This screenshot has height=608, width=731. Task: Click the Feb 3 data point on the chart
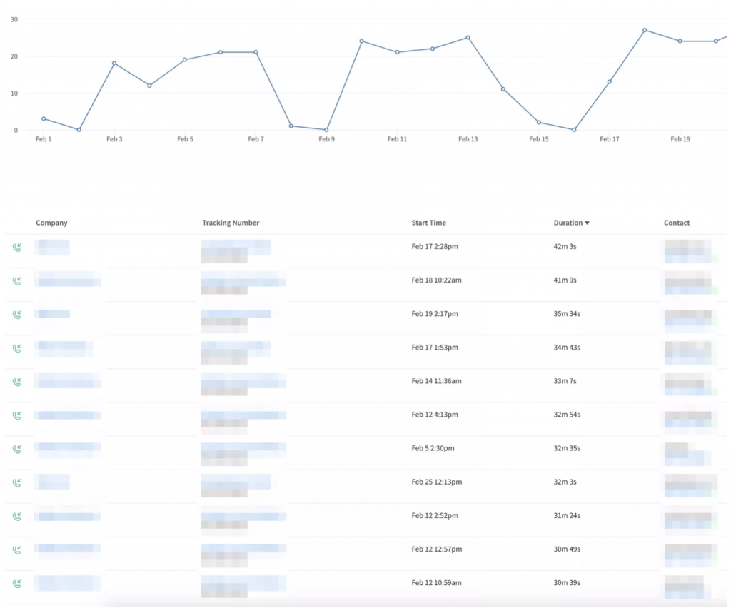(x=114, y=63)
